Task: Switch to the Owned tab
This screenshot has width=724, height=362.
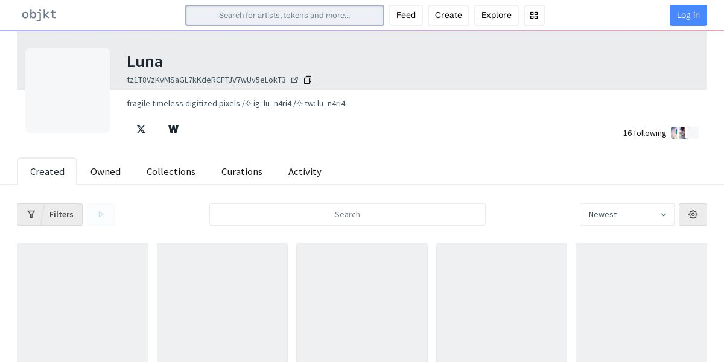Action: tap(106, 172)
